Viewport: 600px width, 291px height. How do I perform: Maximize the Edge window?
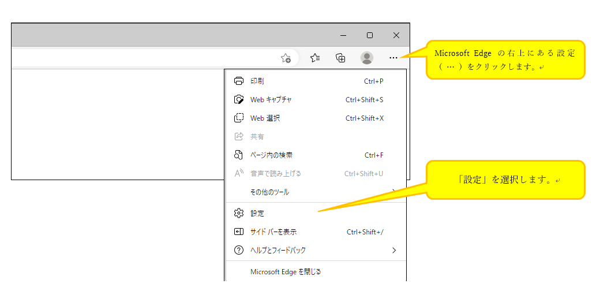coord(370,35)
